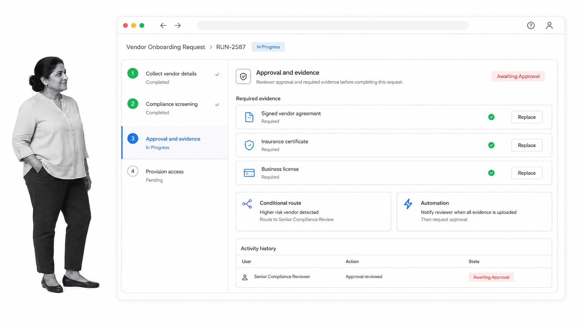Go to Vendor Onboarding Request breadcrumb
Screen dimensions: 583x328
166,47
